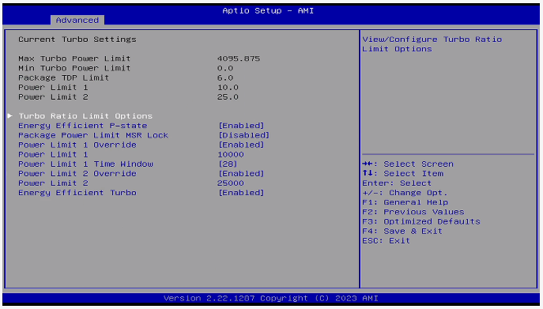Select the editable Power Limit 2 setting label

53,183
